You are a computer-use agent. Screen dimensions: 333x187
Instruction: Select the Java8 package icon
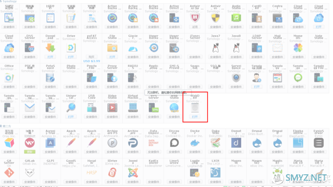(x=236, y=48)
